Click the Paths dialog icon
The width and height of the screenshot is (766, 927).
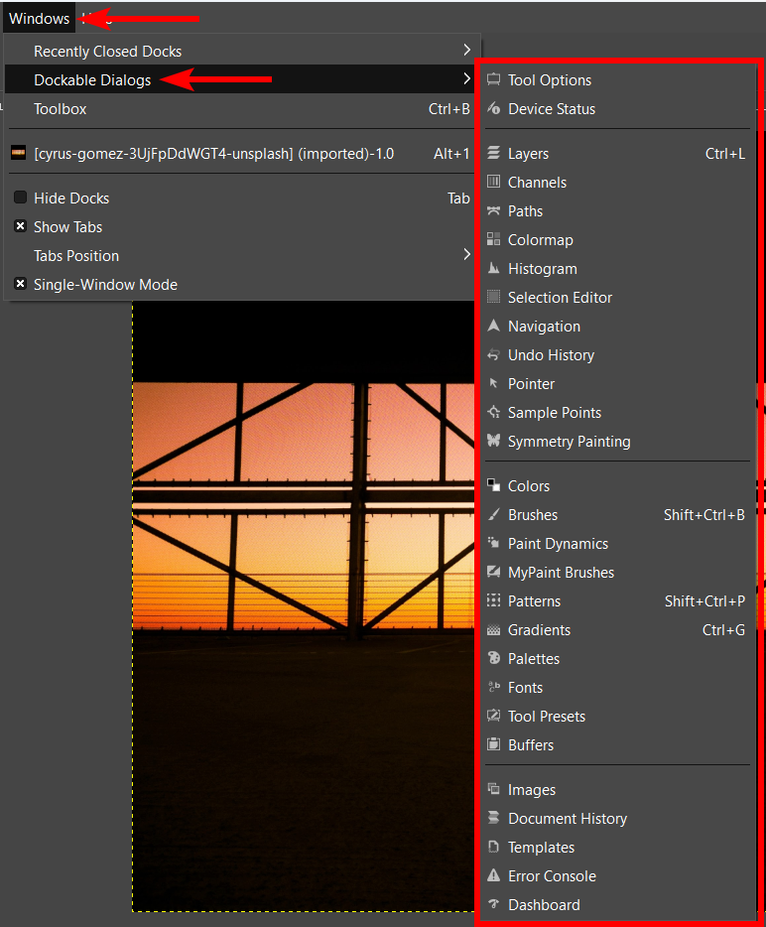pos(493,211)
